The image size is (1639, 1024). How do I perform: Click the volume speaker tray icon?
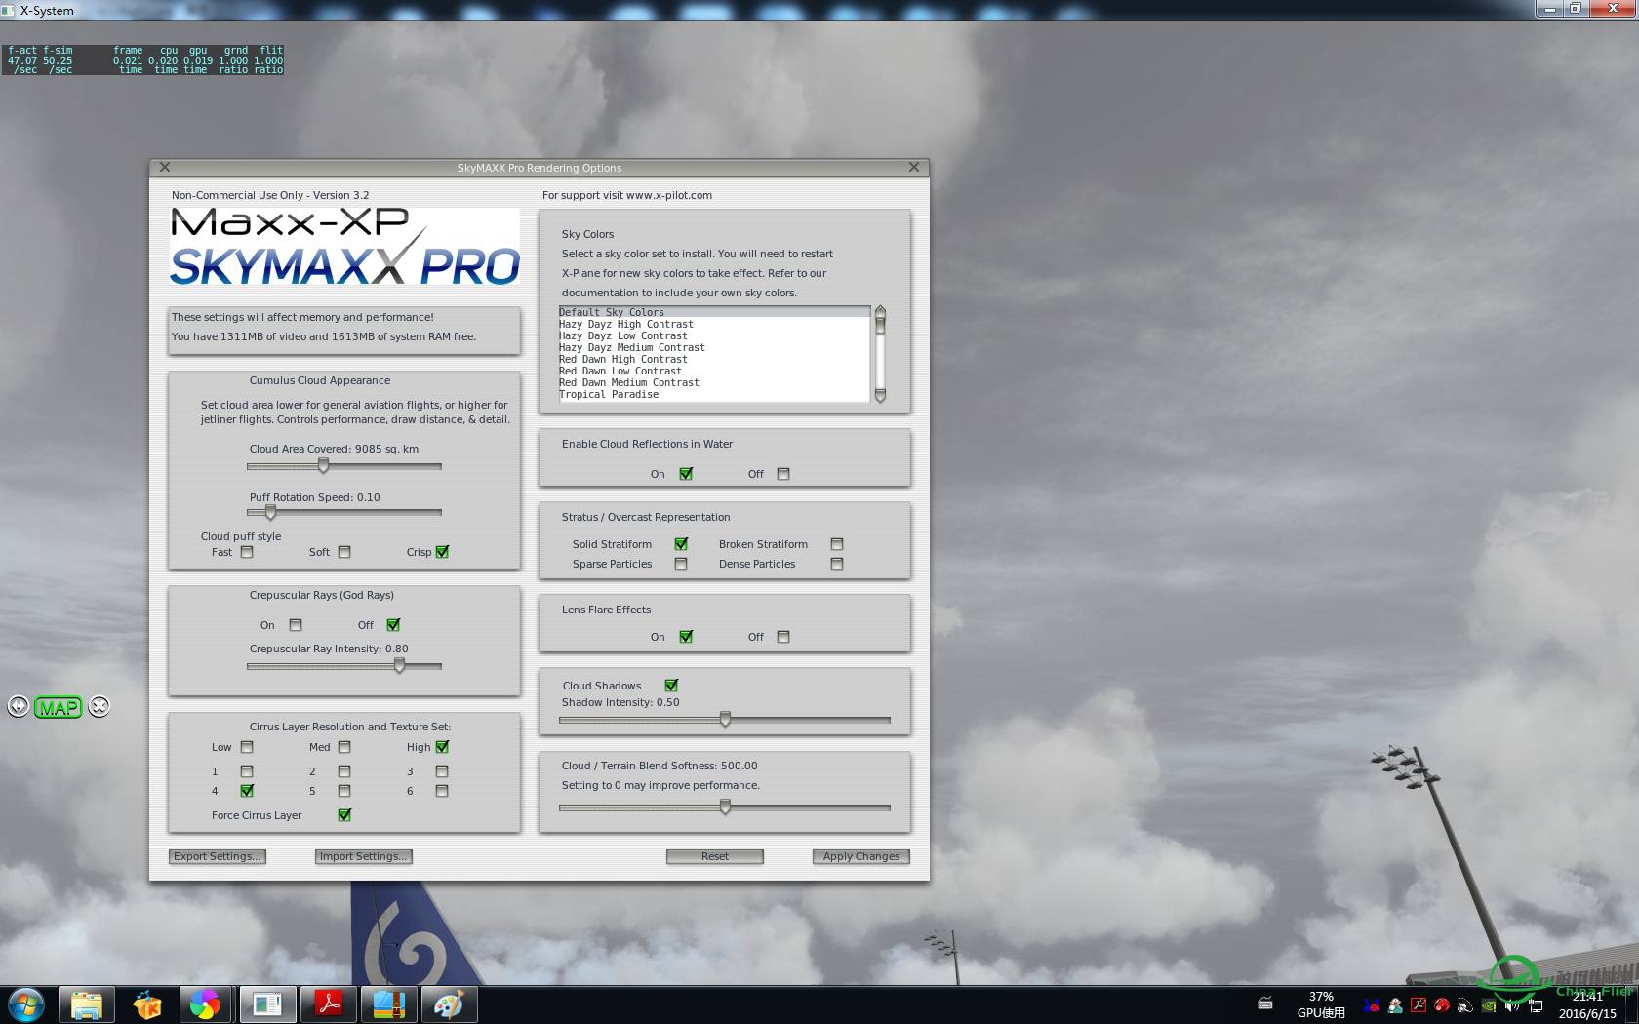click(x=1512, y=1004)
